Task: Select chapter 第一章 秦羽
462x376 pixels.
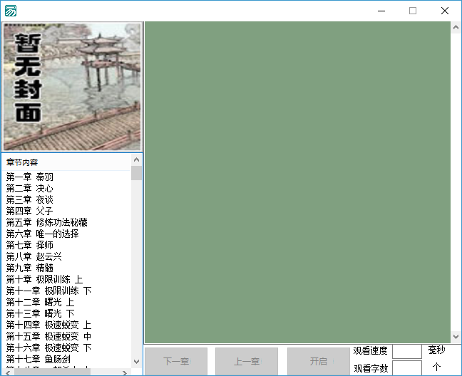Action: point(30,177)
